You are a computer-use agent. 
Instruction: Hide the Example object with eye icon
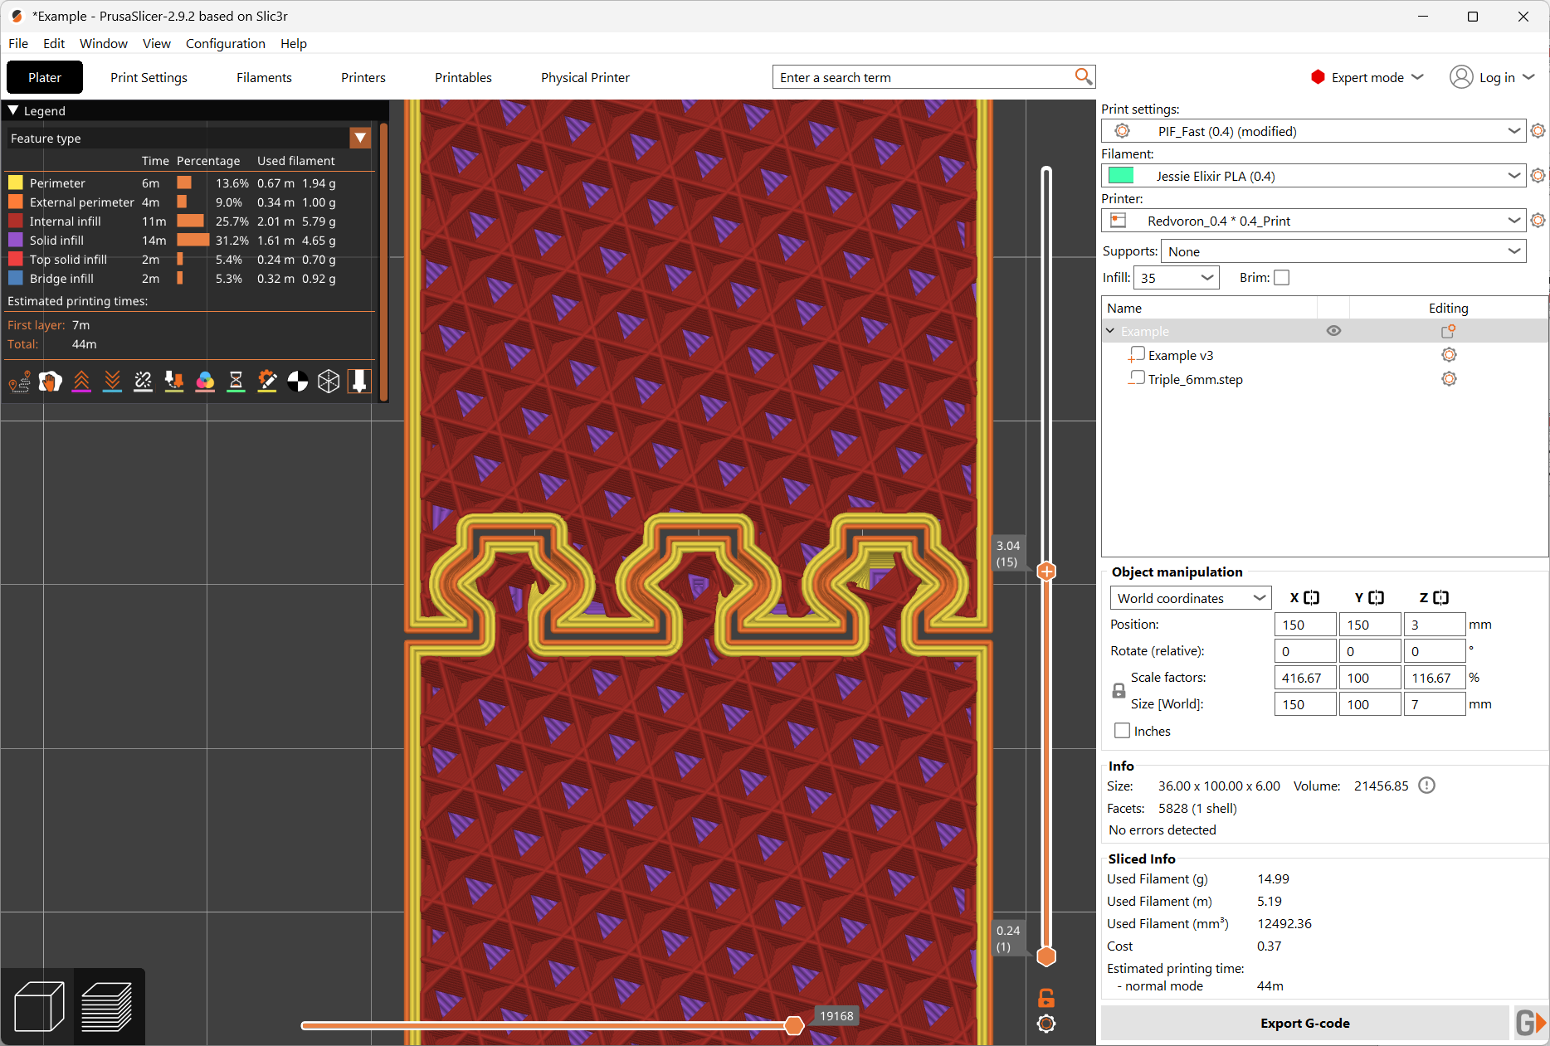click(1333, 331)
